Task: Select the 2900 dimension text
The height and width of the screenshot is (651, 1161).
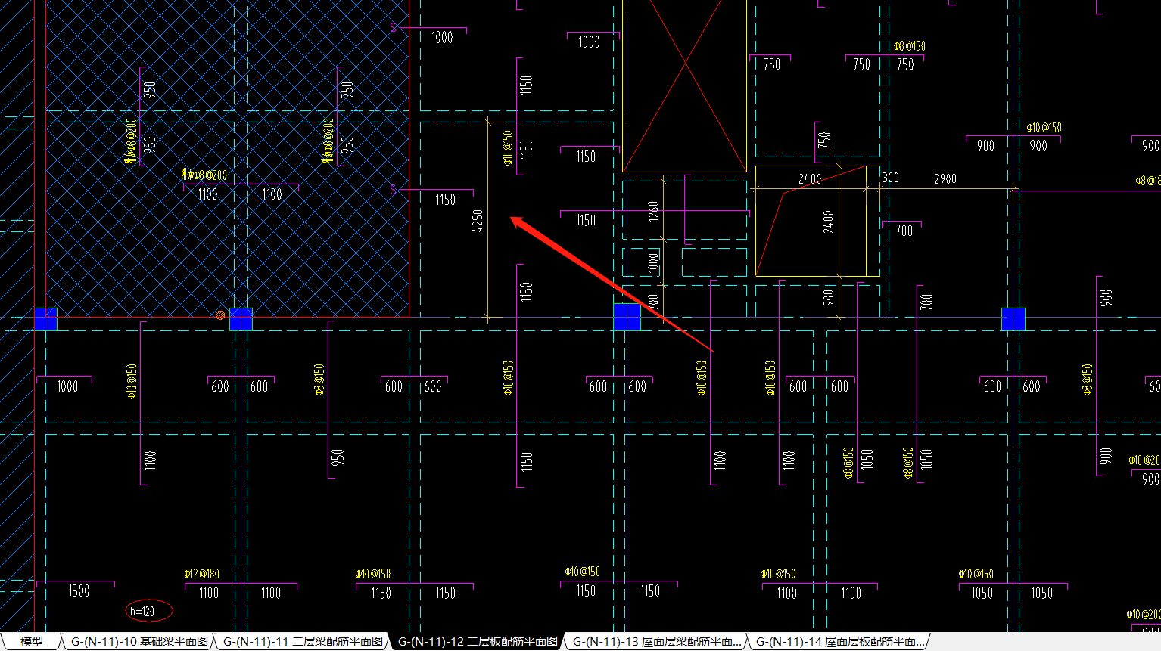Action: coord(945,179)
